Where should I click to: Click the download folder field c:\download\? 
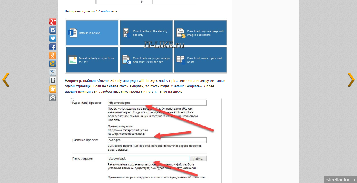[148, 159]
